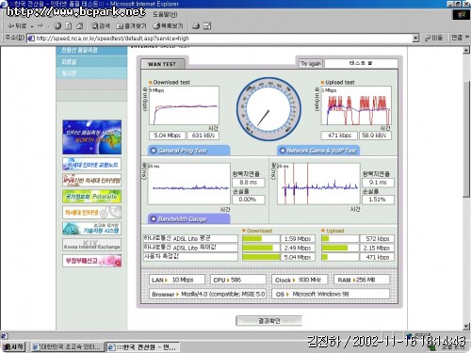Click the Download test graph
The width and height of the screenshot is (471, 353).
click(184, 105)
